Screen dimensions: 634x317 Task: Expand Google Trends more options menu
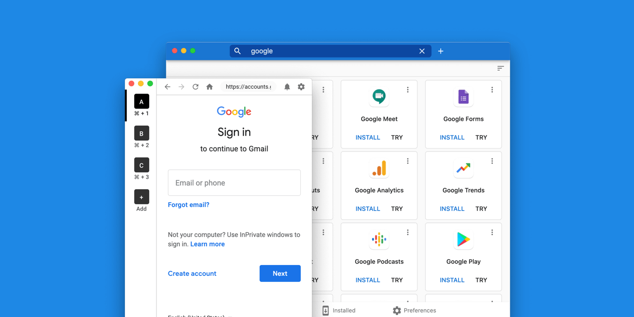click(x=492, y=161)
